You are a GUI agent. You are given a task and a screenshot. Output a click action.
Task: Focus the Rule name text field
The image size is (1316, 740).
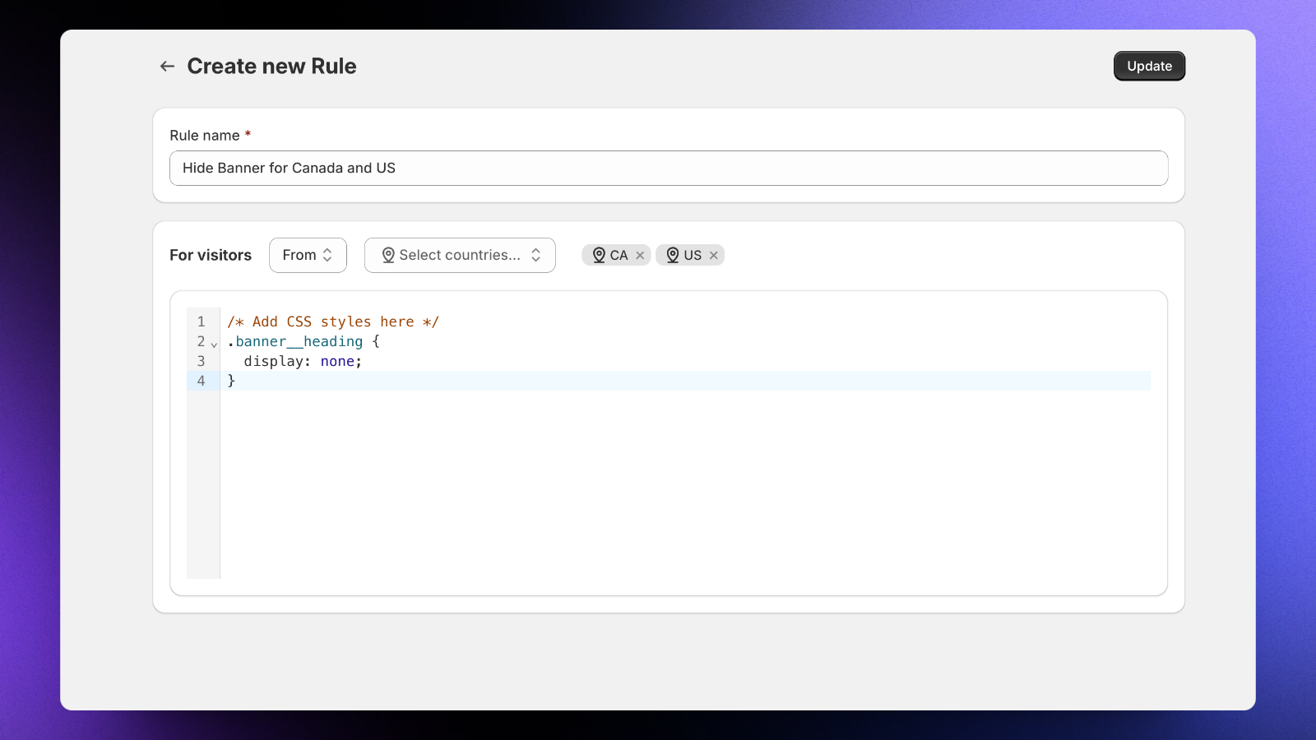(x=668, y=169)
